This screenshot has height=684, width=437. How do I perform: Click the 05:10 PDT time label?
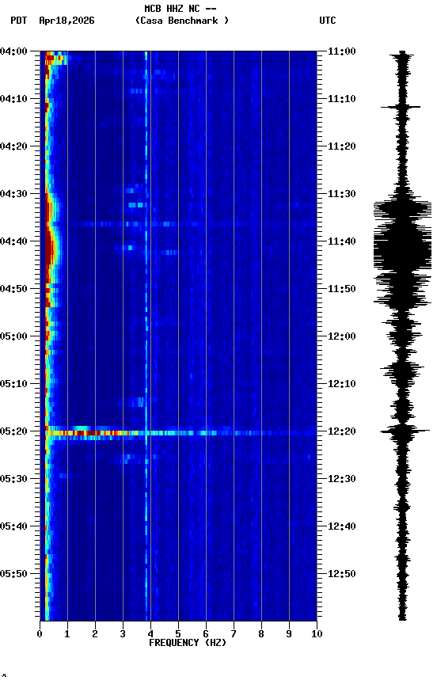(x=13, y=384)
